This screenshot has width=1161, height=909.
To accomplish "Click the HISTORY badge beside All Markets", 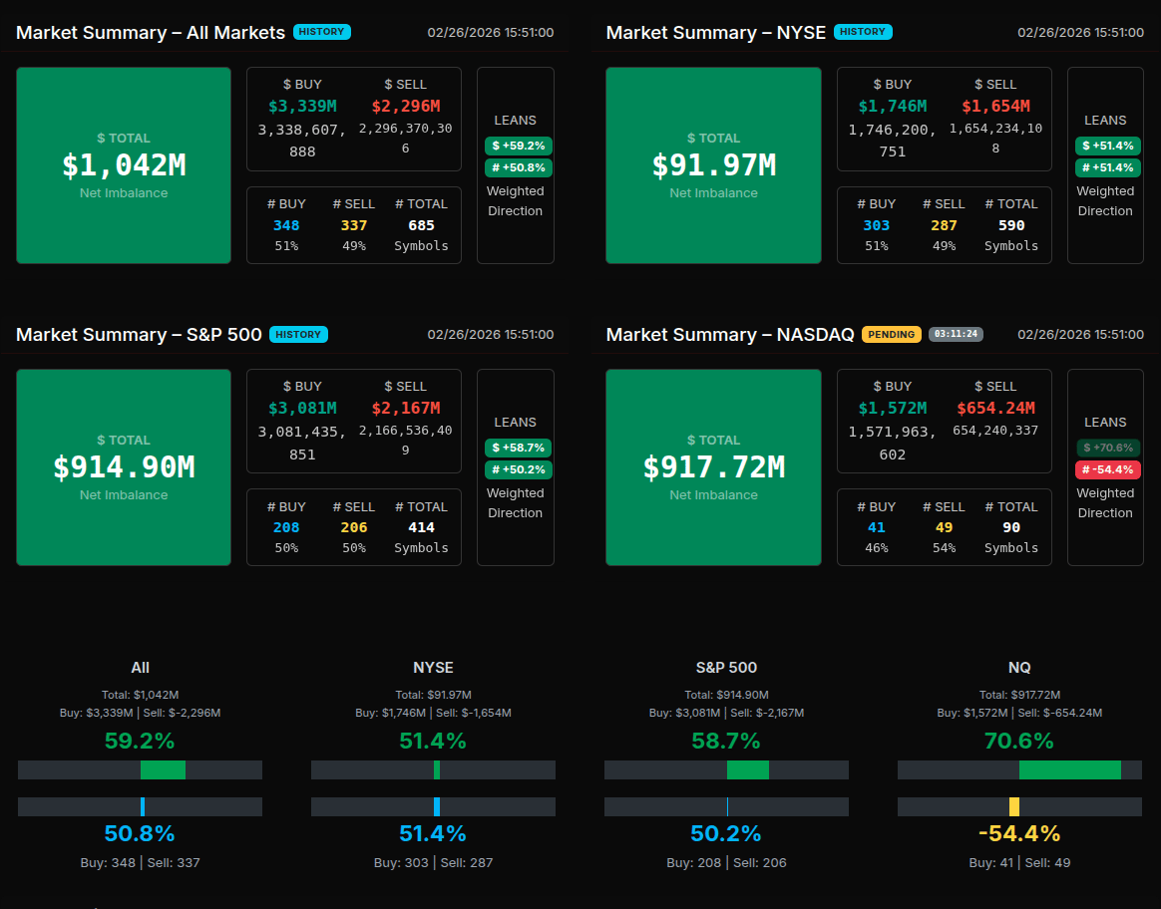I will 321,32.
